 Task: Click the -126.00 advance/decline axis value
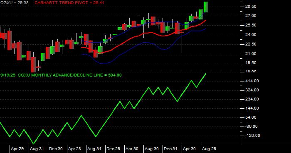(253, 136)
